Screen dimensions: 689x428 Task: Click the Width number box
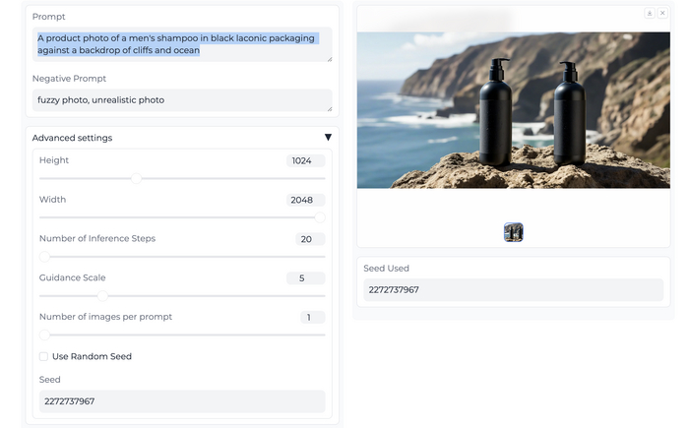(x=305, y=200)
